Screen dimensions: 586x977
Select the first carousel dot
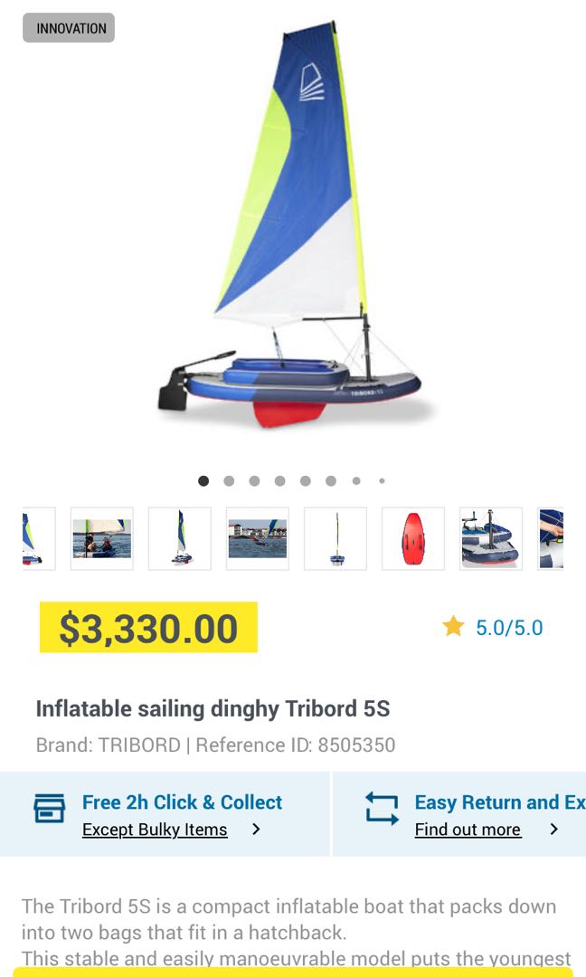coord(203,481)
